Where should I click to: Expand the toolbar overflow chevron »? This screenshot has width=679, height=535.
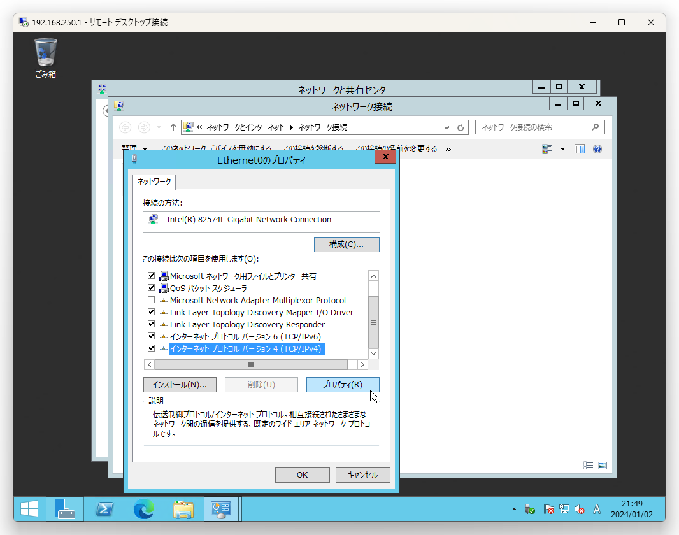448,149
